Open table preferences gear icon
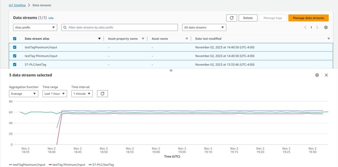 click(x=326, y=27)
